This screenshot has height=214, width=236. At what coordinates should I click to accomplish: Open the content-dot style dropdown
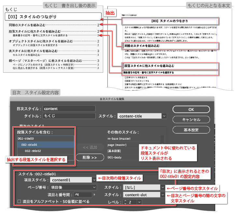(162, 195)
